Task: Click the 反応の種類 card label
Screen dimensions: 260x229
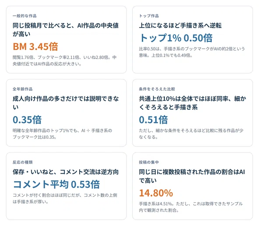Action: click(x=23, y=162)
